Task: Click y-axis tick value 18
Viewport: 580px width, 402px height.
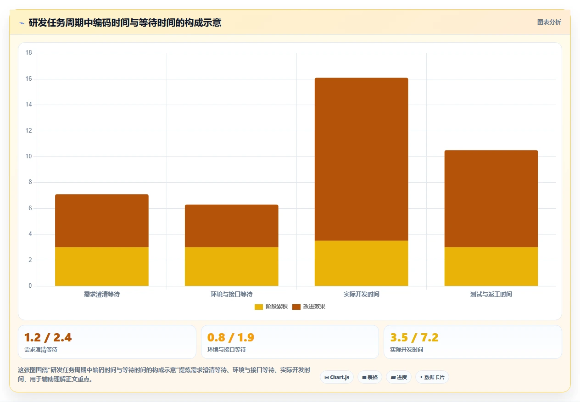Action: pyautogui.click(x=29, y=53)
